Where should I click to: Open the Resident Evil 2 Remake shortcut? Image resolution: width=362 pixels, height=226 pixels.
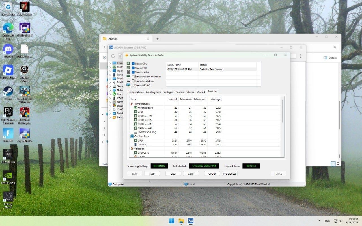click(x=25, y=95)
